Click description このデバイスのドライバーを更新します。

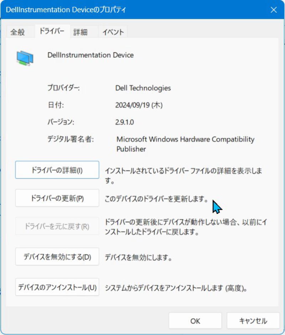point(156,199)
